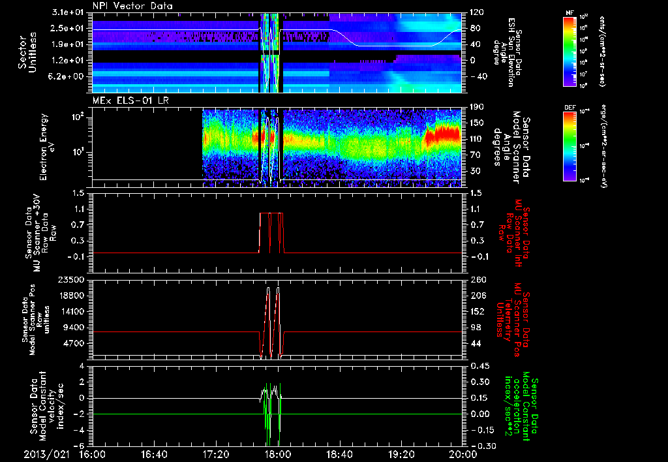This screenshot has height=462, width=668.
Task: Click the 1.9e+01 sector tick label
Action: pyautogui.click(x=69, y=44)
